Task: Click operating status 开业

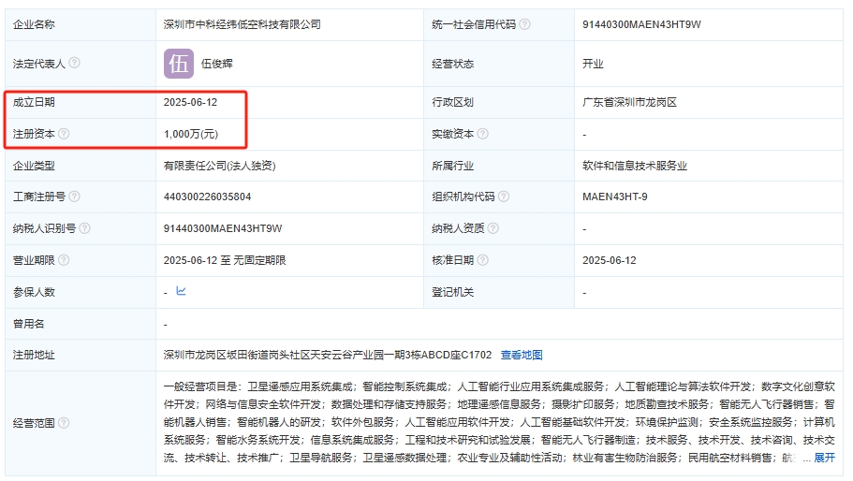Action: [593, 64]
